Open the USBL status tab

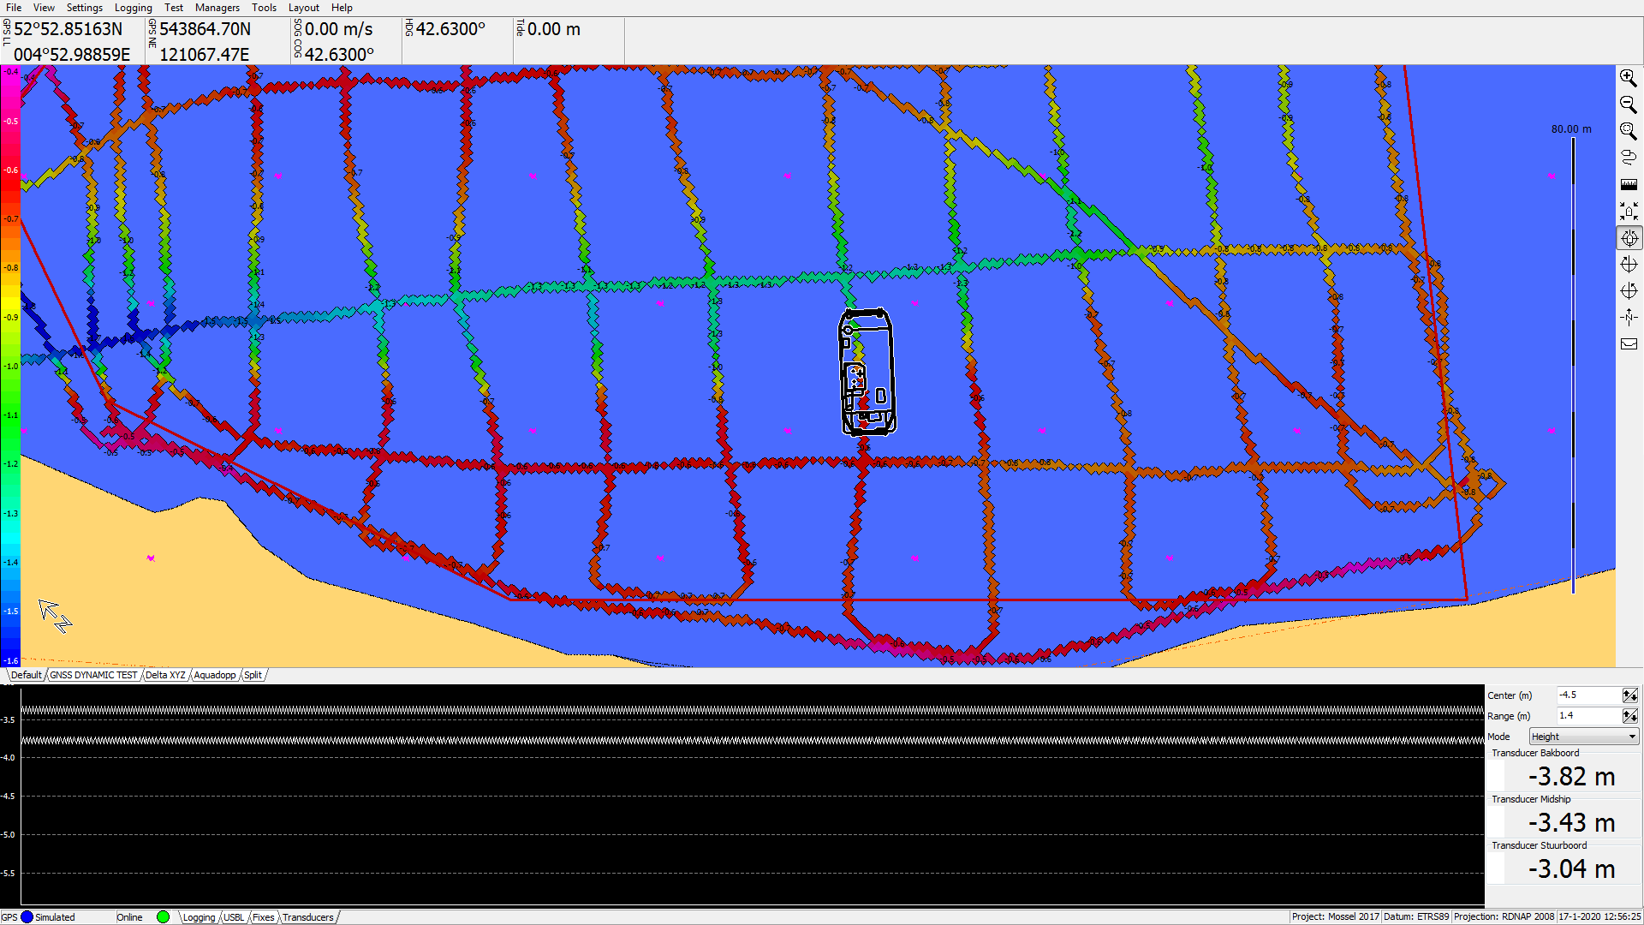234,917
